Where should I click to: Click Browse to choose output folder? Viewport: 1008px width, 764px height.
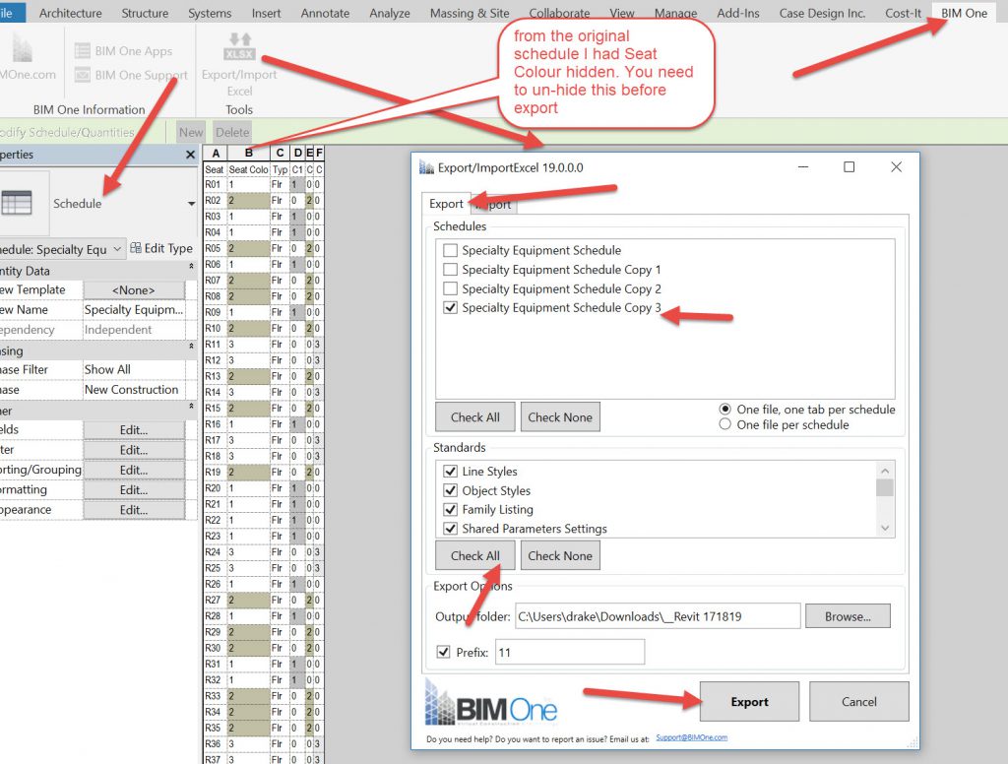pyautogui.click(x=847, y=616)
